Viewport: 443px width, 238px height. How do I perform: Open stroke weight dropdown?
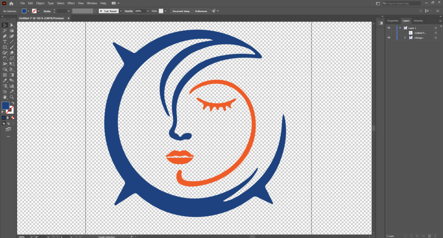[68, 11]
